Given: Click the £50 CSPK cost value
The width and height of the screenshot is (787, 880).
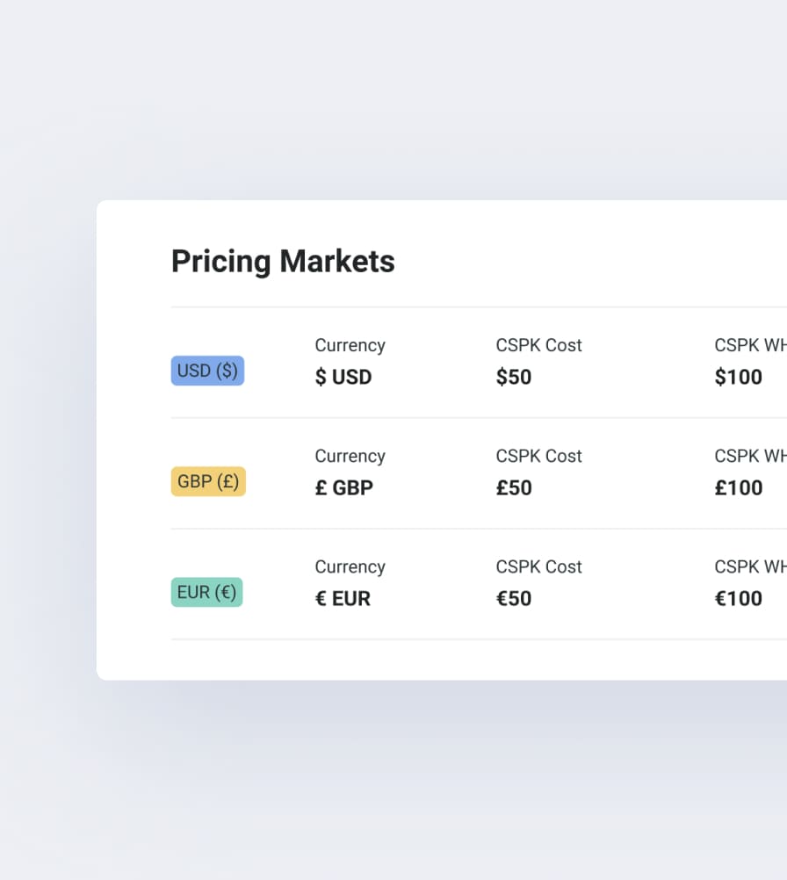Looking at the screenshot, I should (x=514, y=488).
